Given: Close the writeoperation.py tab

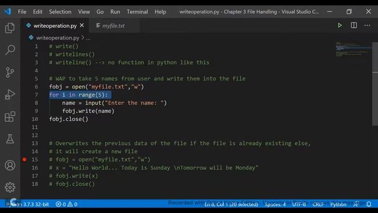Looking at the screenshot, I should [82, 25].
